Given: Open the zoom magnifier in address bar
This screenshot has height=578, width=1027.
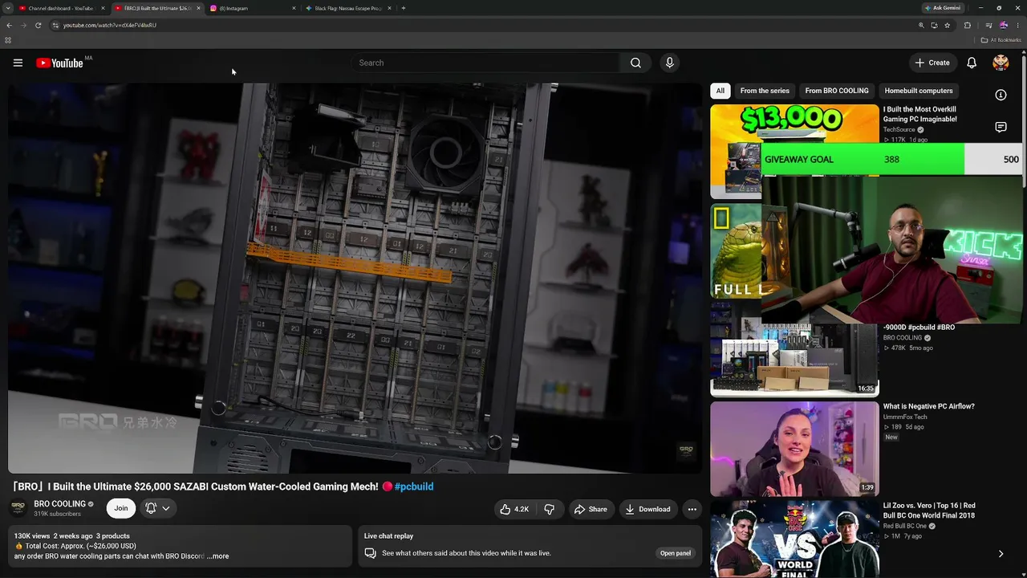Looking at the screenshot, I should coord(921,25).
